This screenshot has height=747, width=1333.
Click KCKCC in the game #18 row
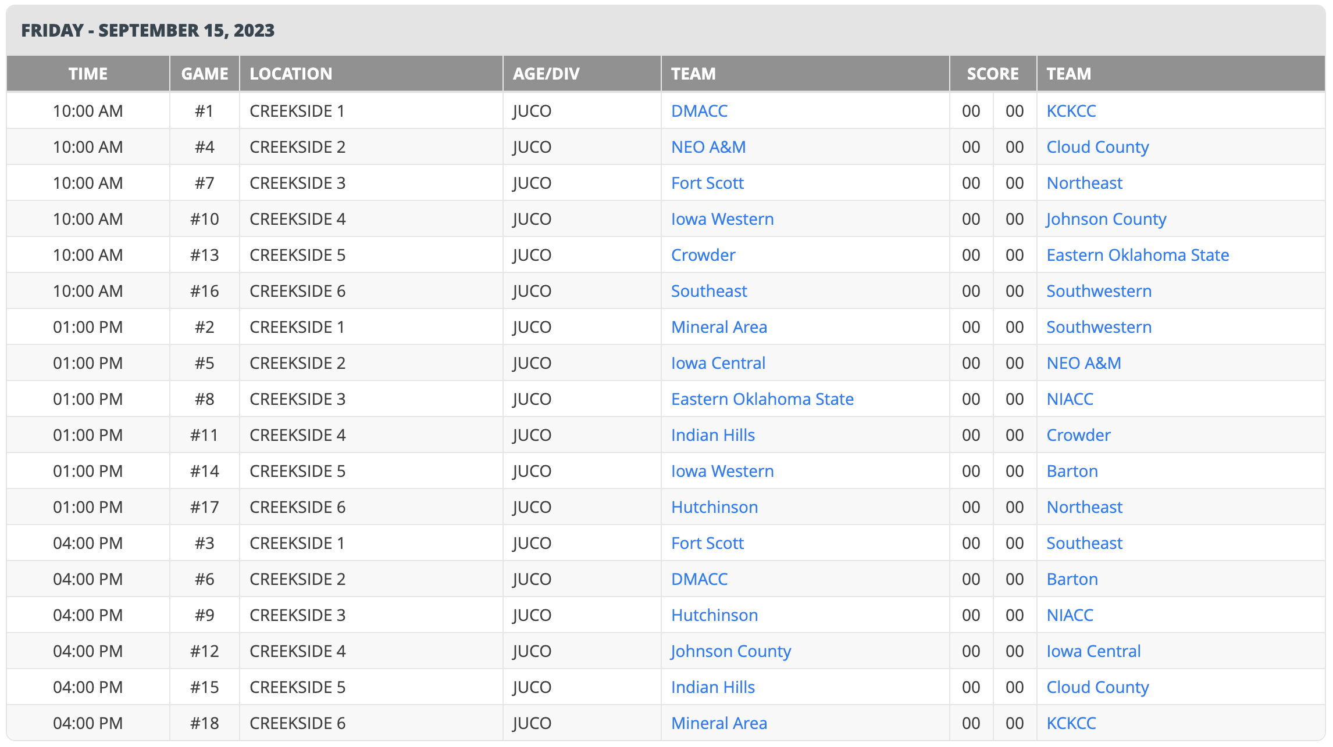pyautogui.click(x=1071, y=723)
